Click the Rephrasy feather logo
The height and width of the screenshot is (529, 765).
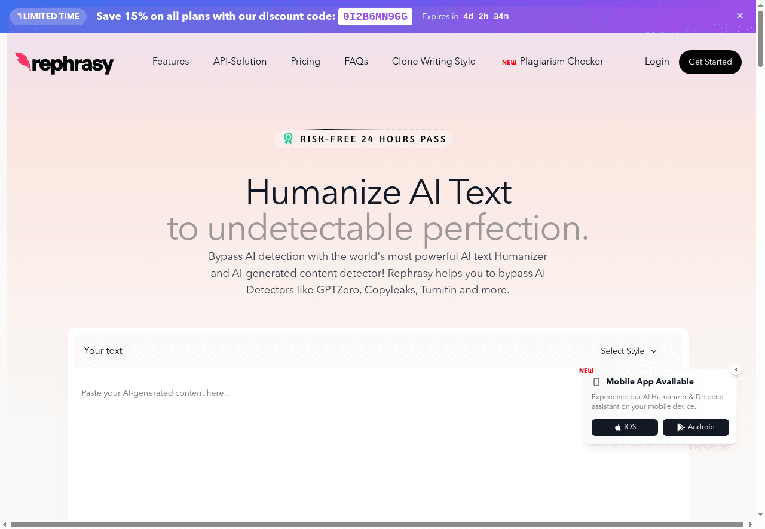click(23, 61)
